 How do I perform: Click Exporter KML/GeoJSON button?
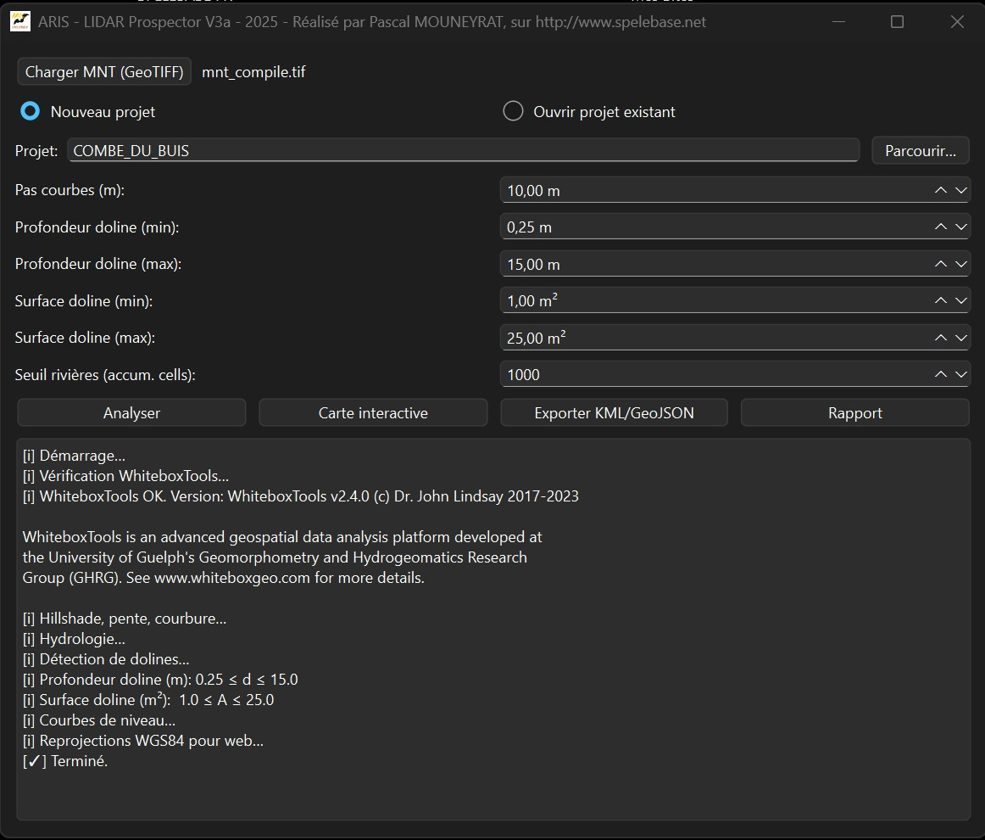coord(614,413)
